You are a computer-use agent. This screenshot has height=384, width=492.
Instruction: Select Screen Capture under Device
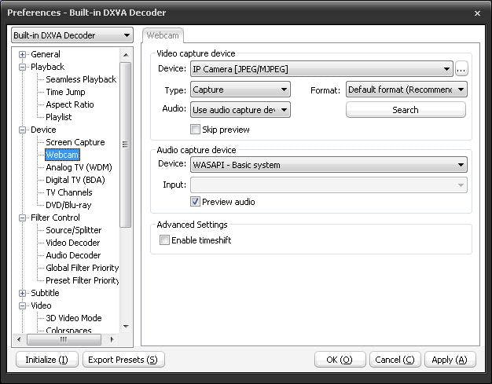75,142
